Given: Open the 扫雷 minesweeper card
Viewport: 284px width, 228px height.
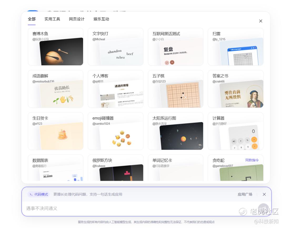Looking at the screenshot, I should [236, 47].
